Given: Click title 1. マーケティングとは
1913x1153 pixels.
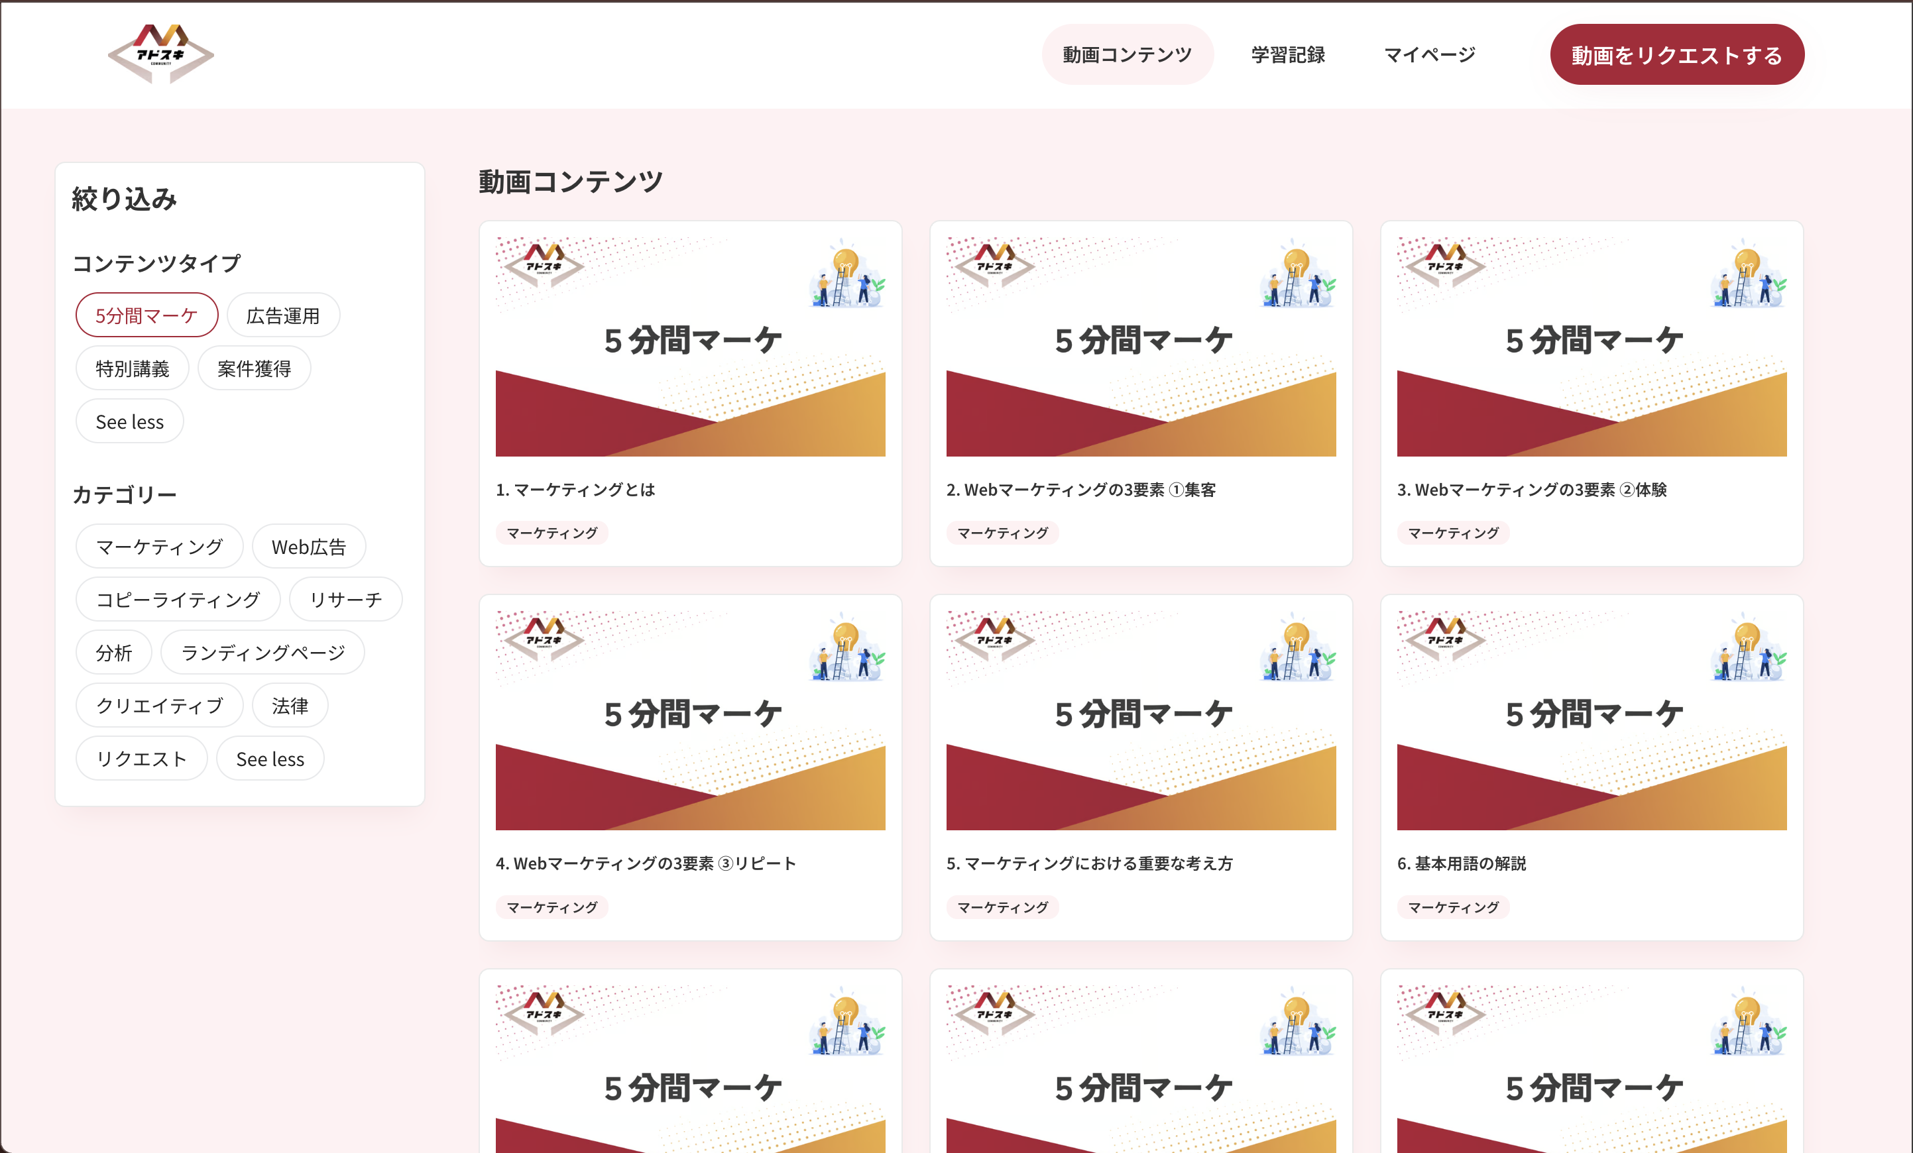Looking at the screenshot, I should 575,490.
